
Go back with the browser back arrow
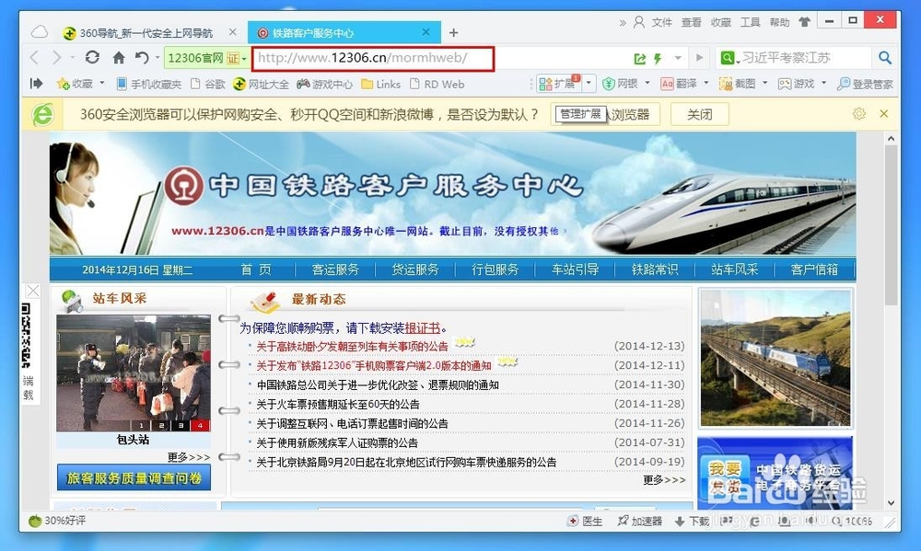click(34, 58)
